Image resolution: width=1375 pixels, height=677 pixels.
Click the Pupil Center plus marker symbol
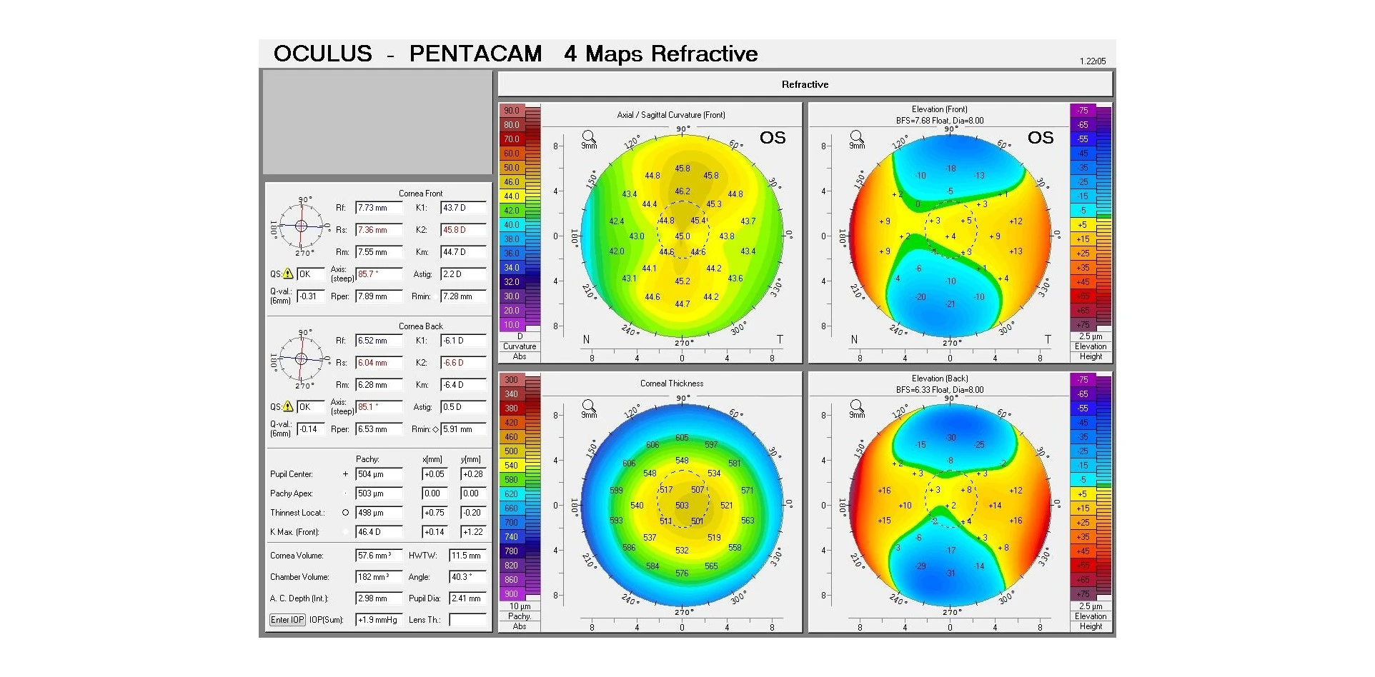(346, 474)
